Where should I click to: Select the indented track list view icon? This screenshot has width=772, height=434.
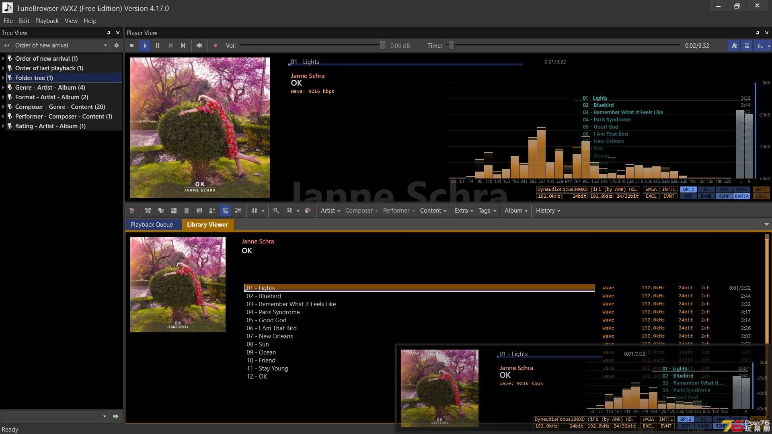point(238,211)
